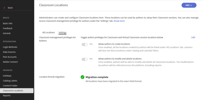The width and height of the screenshot is (203, 100).
Task: Click the Back text in sidebar
Action: coord(10,8)
